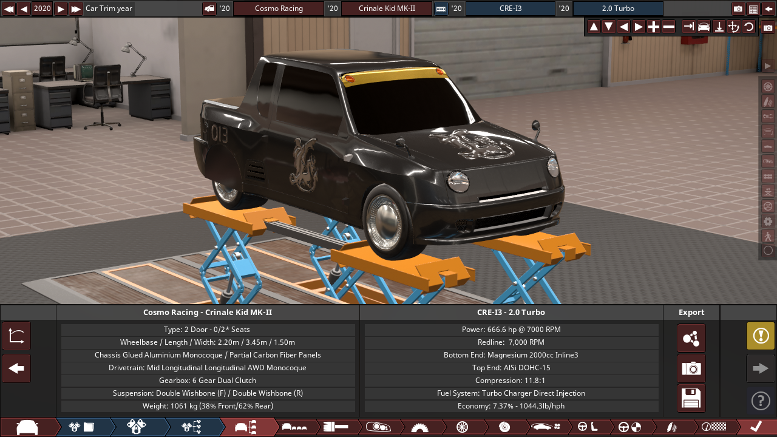Switch to the headlight fixtures tab

378,427
